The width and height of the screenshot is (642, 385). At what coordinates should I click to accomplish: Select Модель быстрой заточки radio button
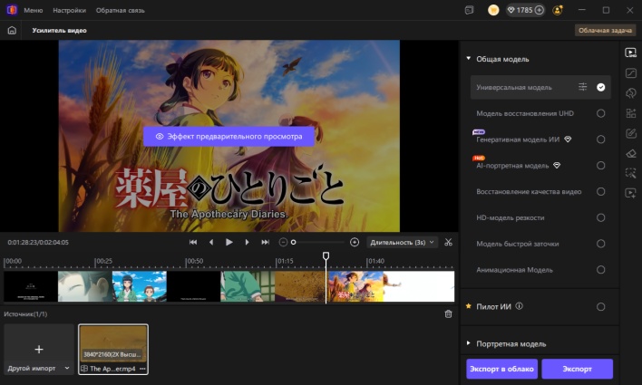pyautogui.click(x=600, y=244)
